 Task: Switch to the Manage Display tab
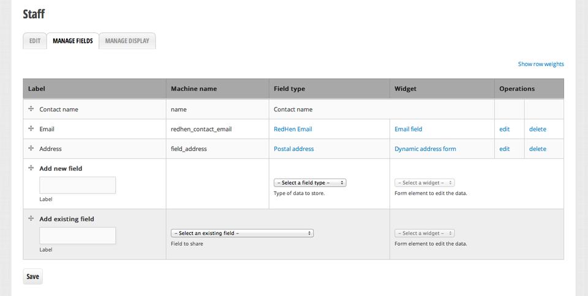[x=127, y=41]
